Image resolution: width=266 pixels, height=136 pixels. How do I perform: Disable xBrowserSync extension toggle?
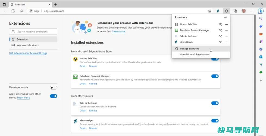pos(215,121)
